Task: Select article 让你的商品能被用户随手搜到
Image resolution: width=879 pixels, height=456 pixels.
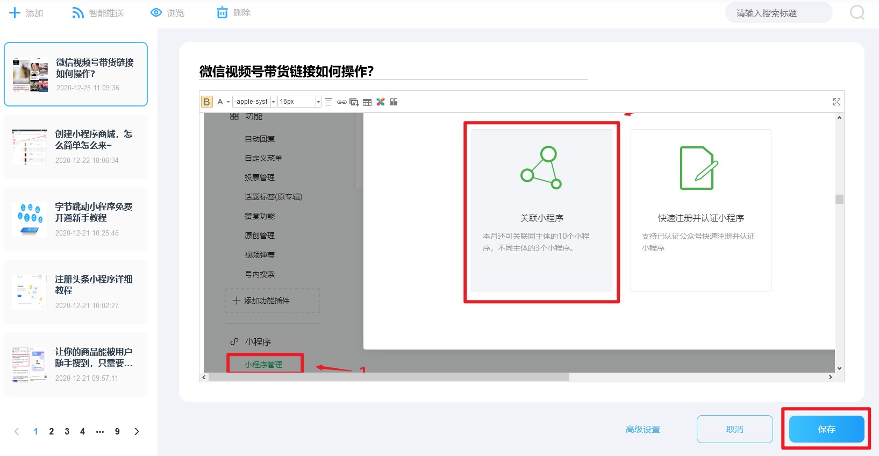Action: (x=76, y=365)
